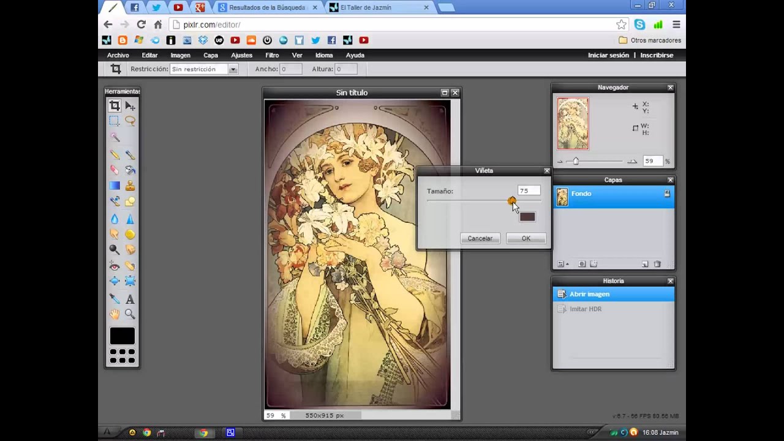Create a new layer in Capas
784x441 pixels.
[645, 264]
